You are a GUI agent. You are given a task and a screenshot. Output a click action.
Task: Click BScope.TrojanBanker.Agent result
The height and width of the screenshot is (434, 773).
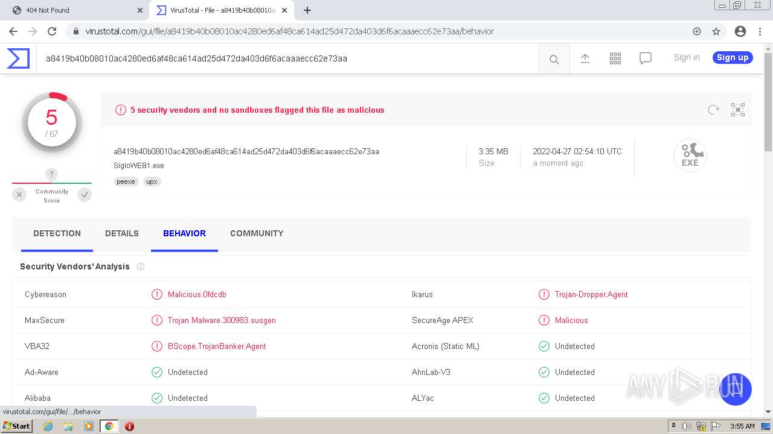pyautogui.click(x=217, y=346)
